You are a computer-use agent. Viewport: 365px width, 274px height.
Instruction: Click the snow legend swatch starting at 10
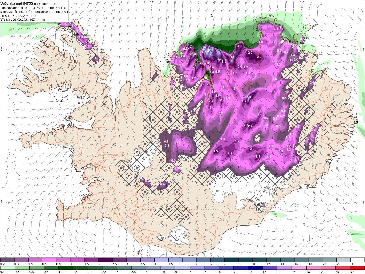click(x=259, y=260)
